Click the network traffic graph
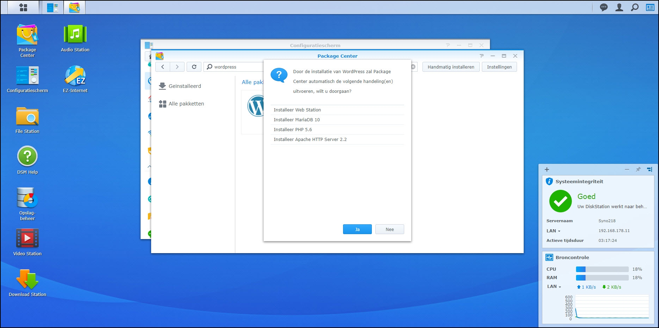The width and height of the screenshot is (659, 328). (x=612, y=307)
